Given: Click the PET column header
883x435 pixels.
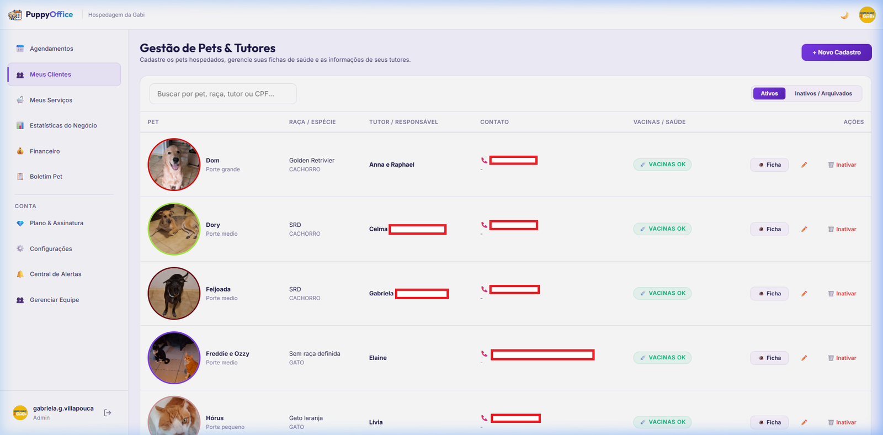Looking at the screenshot, I should (x=153, y=122).
